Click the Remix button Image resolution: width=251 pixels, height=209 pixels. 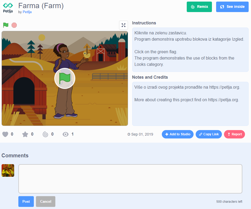199,7
